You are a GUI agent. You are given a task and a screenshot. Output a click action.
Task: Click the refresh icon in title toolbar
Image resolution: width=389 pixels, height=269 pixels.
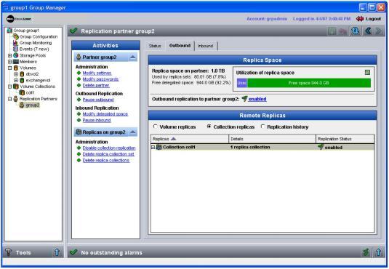click(x=356, y=31)
